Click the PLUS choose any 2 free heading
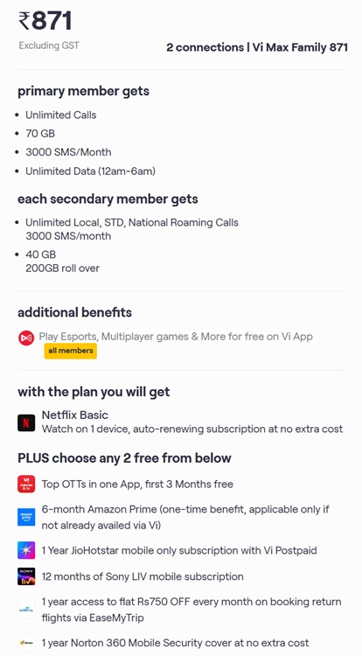Screen dimensions: 362x656 [124, 457]
